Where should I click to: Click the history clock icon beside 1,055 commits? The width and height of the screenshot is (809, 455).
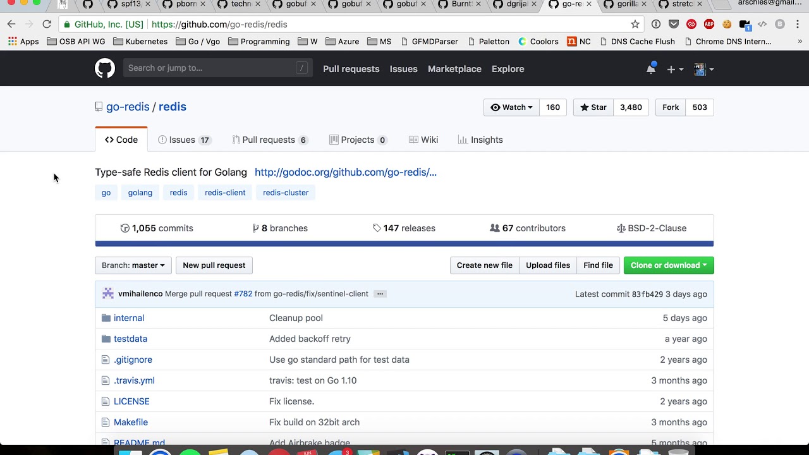tap(125, 228)
